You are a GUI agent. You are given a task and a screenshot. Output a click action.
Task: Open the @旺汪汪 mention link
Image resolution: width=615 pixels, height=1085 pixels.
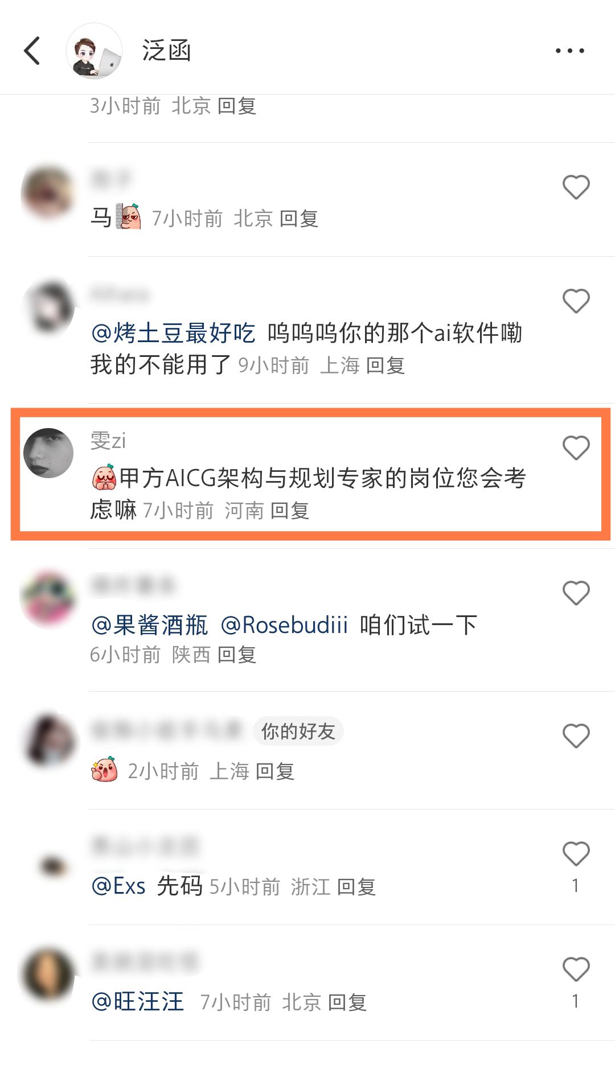click(x=137, y=1001)
